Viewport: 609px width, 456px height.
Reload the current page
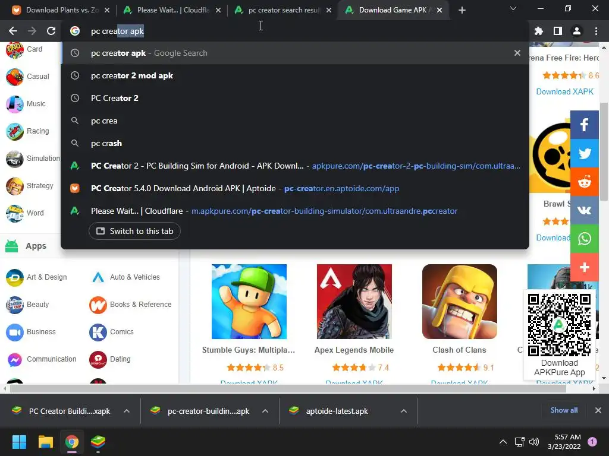click(51, 31)
